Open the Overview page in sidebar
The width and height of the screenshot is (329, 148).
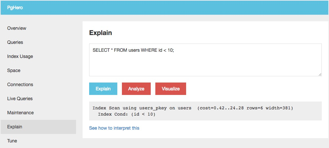(17, 28)
